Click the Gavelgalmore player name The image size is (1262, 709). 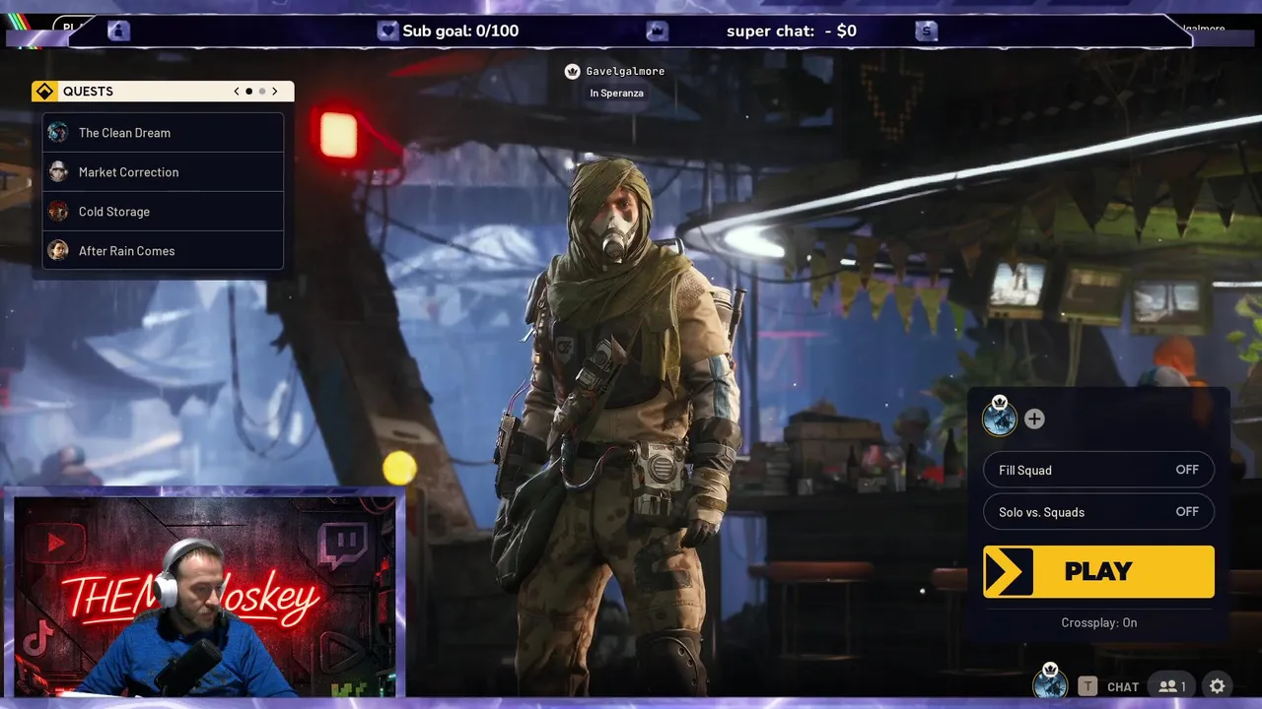[625, 72]
